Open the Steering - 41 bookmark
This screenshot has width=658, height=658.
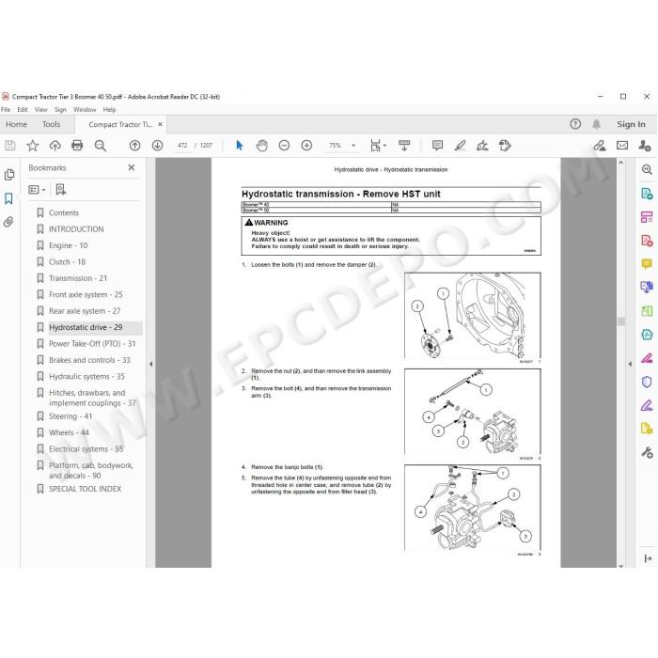point(70,416)
